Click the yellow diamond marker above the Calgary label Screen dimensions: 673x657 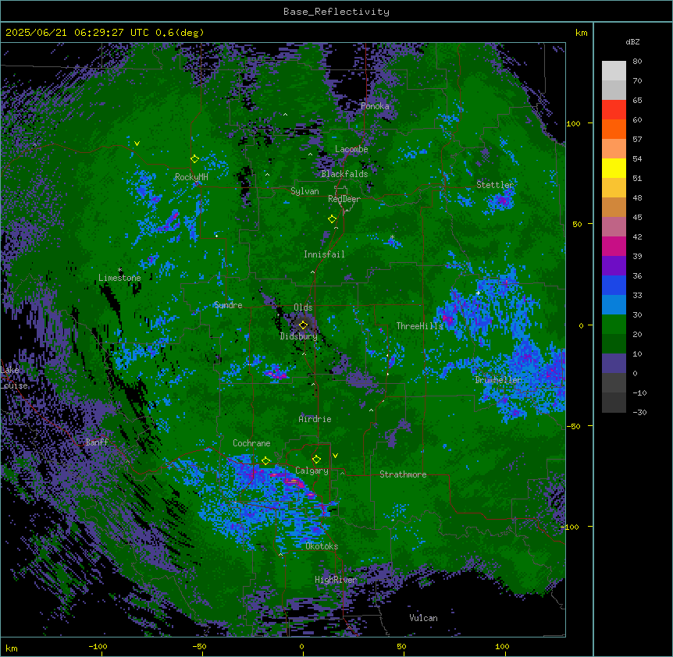[316, 460]
